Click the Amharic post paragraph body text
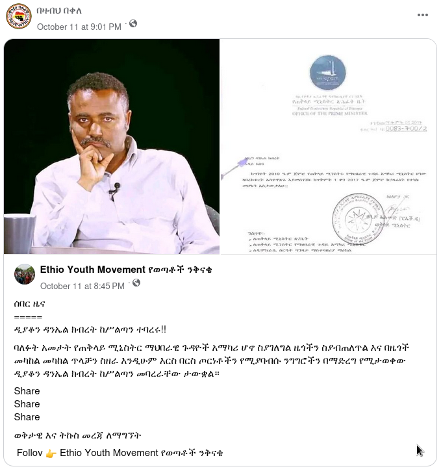Screen dimensions: 441x471 click(x=212, y=361)
